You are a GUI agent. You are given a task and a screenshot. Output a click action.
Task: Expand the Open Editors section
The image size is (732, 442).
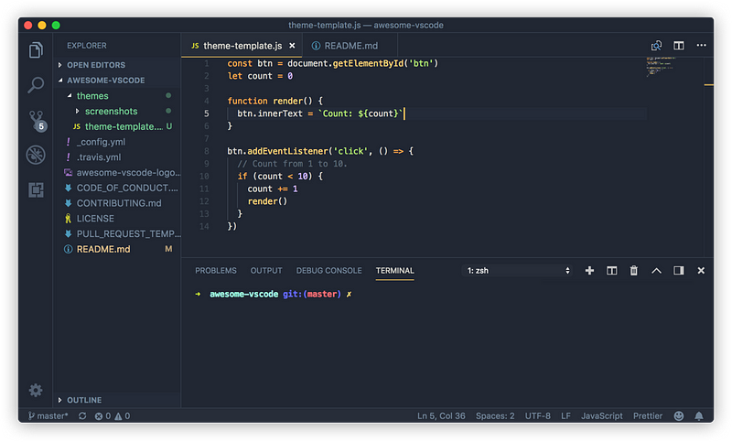(x=96, y=65)
